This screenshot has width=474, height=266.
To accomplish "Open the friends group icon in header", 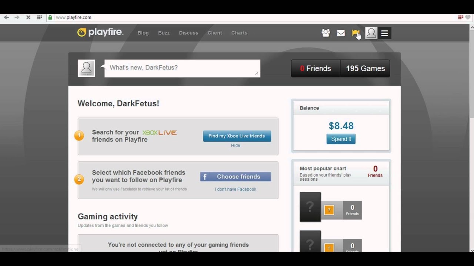I will pos(326,33).
